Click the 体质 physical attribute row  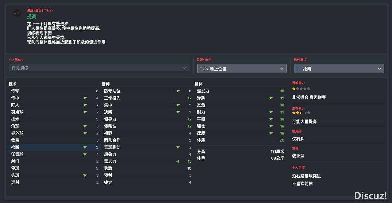pyautogui.click(x=241, y=140)
